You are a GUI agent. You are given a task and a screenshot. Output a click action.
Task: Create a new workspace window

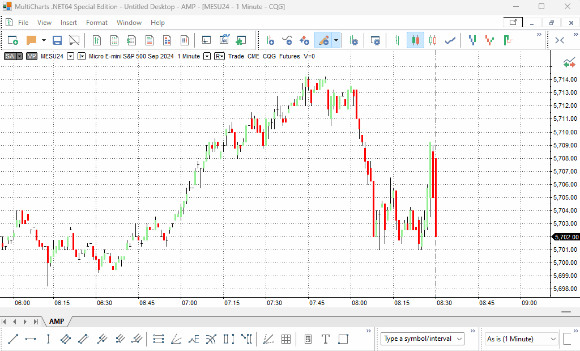tap(13, 40)
